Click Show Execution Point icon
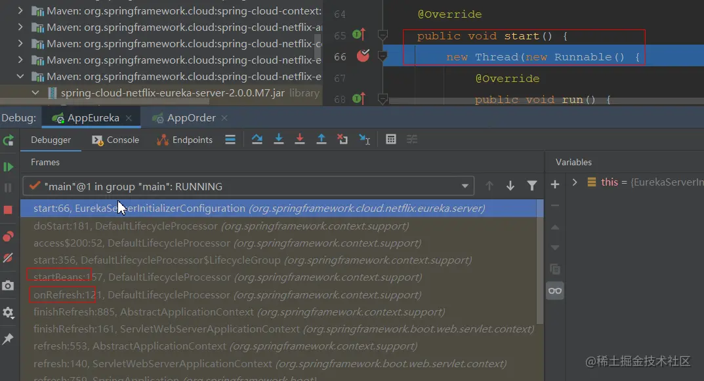The image size is (704, 381). pyautogui.click(x=230, y=140)
